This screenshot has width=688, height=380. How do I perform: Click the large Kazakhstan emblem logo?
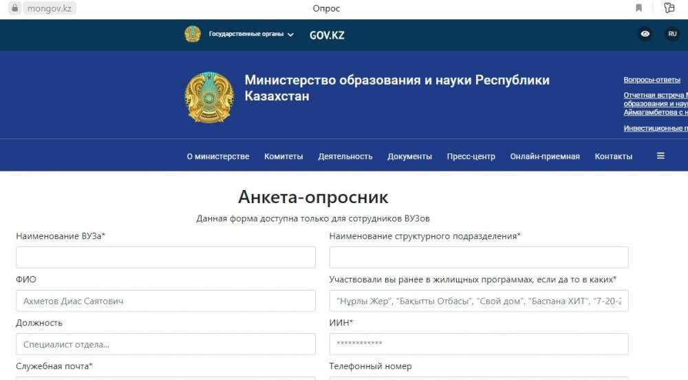[209, 97]
